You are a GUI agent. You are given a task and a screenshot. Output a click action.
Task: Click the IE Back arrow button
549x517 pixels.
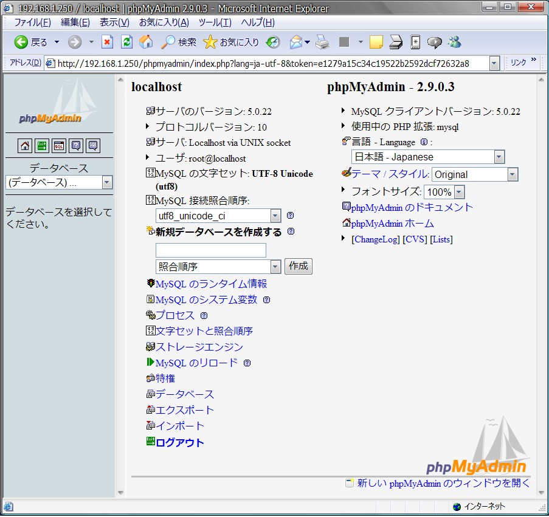[x=21, y=43]
